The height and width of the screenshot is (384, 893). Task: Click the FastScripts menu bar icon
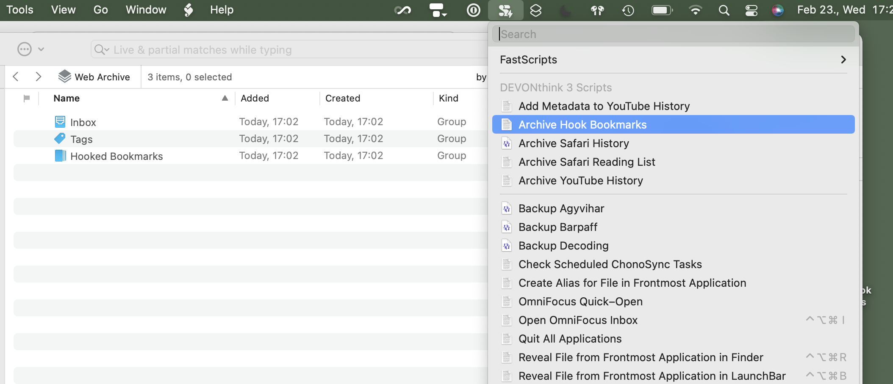505,10
